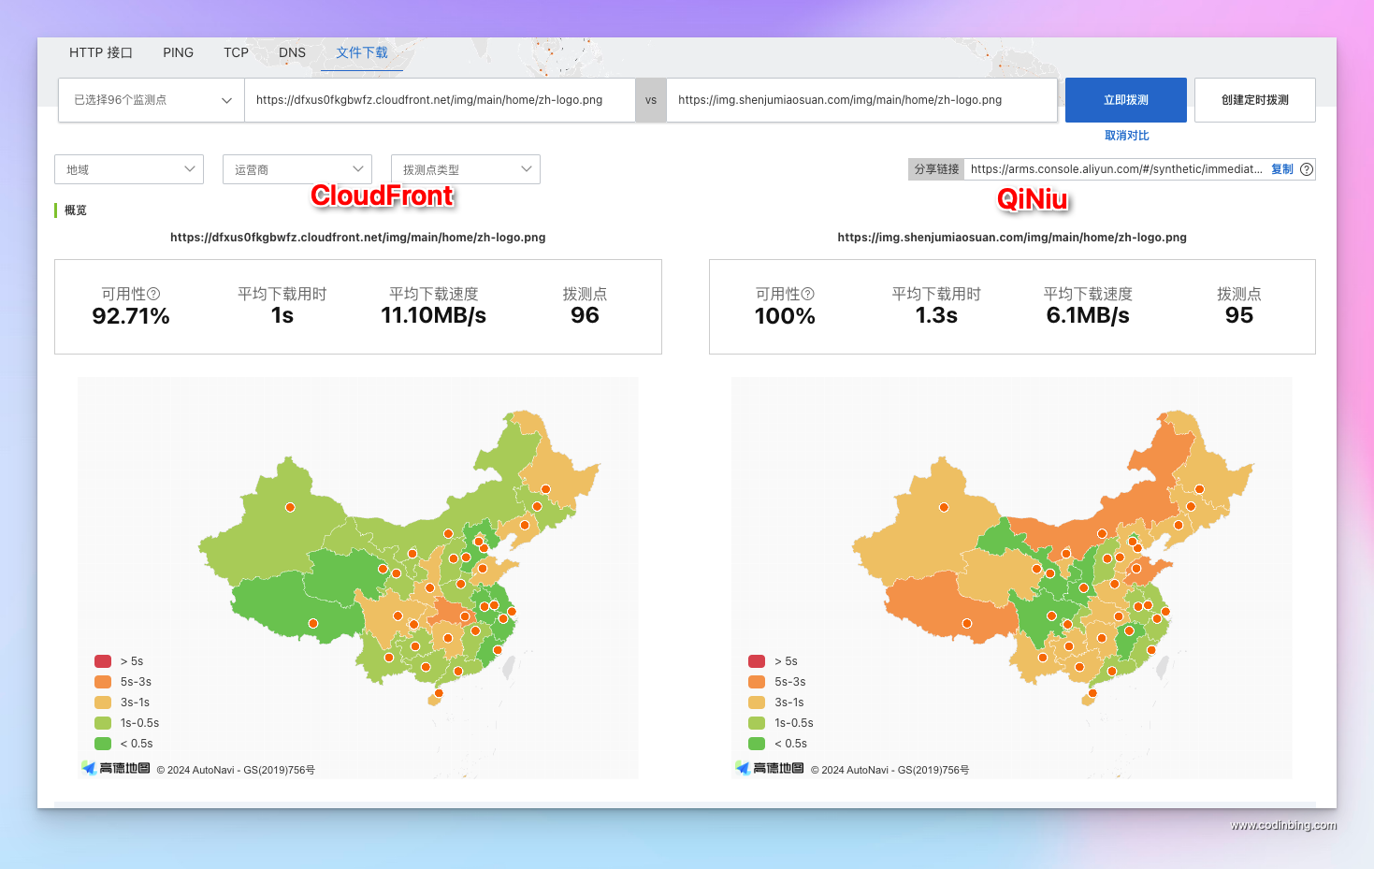Click the bold shenjumiaosuan.com URL heading above right stats

coord(1012,238)
